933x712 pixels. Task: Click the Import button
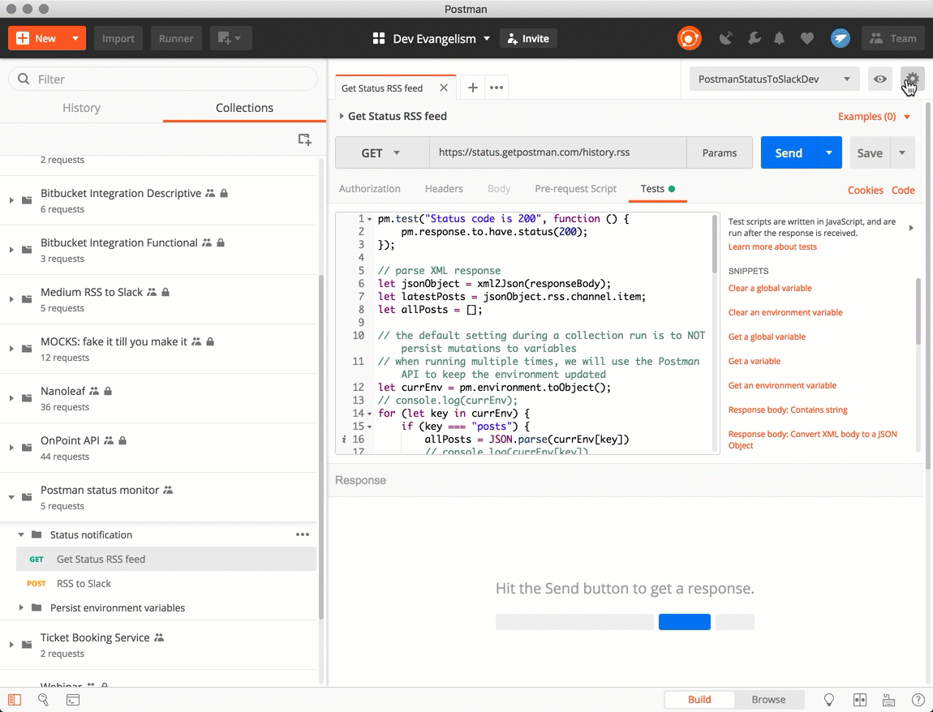click(118, 39)
